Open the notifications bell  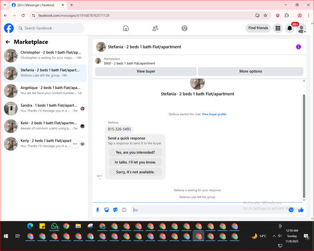(290, 28)
